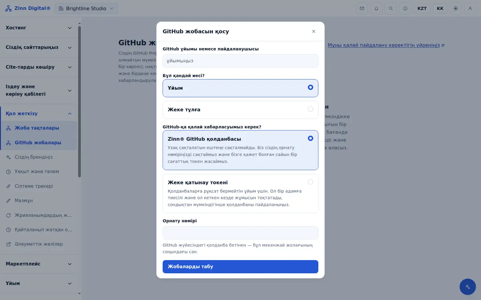
Task: Click the Жрияланымдардың refresh icon
Action: (8, 215)
